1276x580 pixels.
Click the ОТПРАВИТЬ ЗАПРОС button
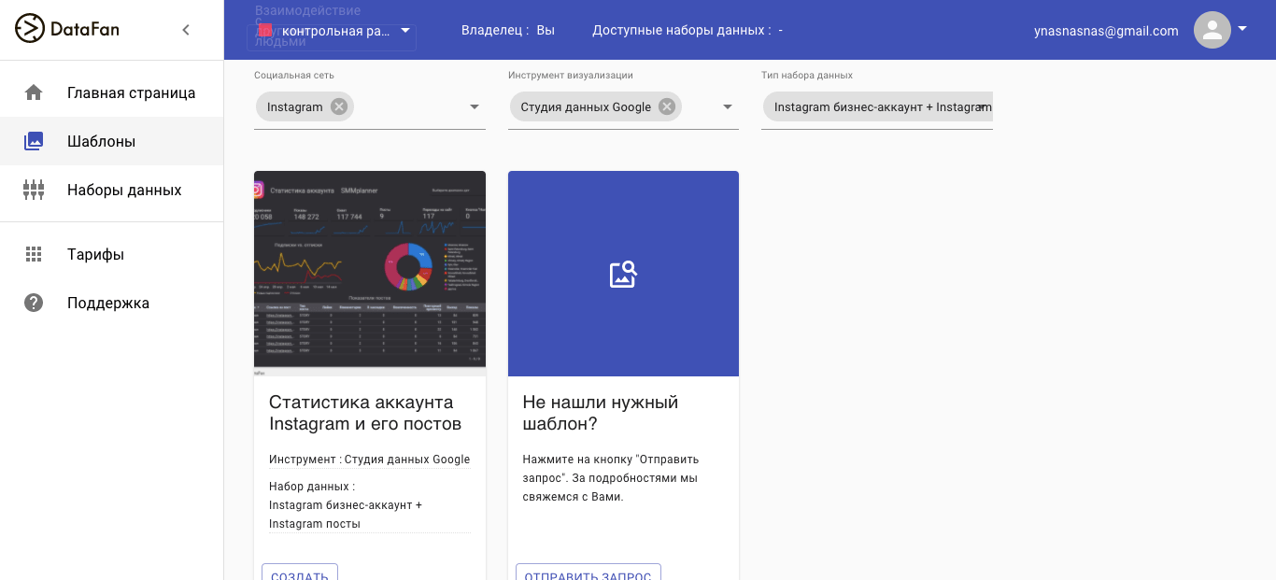tap(588, 573)
